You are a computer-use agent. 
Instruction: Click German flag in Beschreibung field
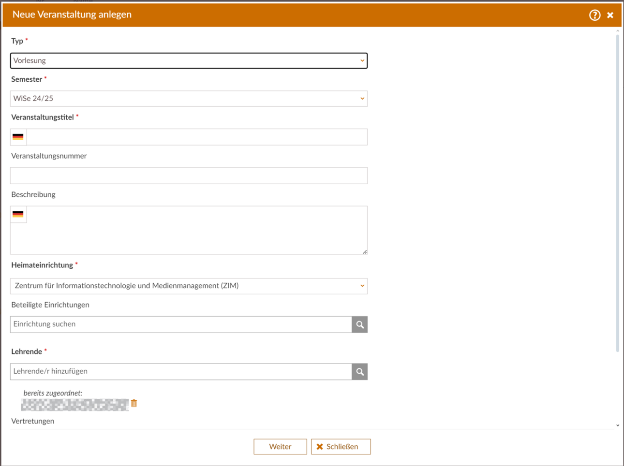tap(18, 214)
